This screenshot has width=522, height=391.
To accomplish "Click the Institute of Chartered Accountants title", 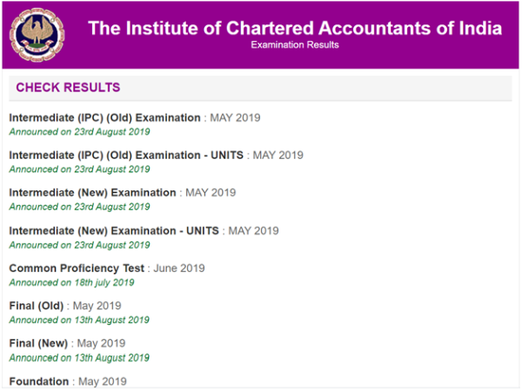I will pyautogui.click(x=295, y=28).
